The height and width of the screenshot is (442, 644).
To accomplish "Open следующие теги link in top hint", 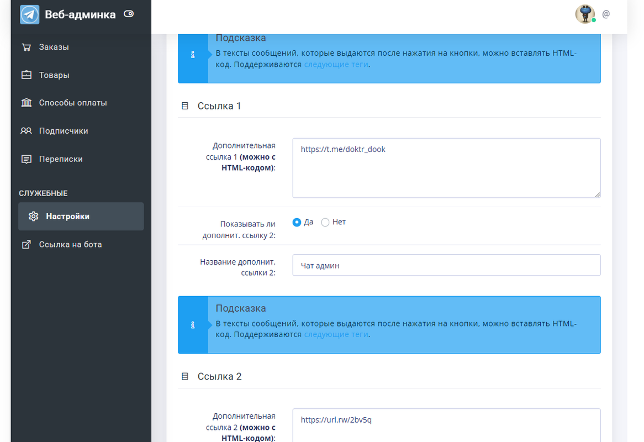I will coord(336,65).
